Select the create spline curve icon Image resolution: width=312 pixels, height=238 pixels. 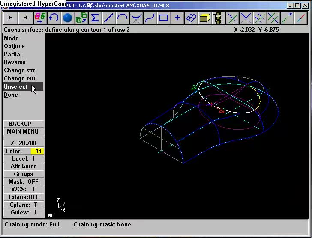coord(150,18)
